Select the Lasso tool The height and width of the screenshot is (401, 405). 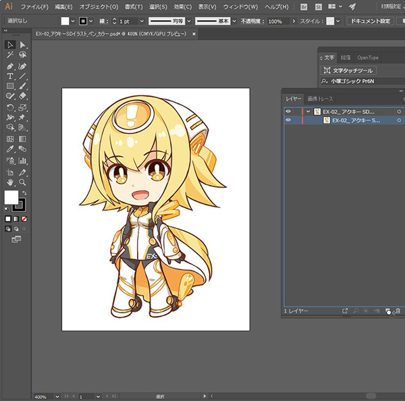point(22,55)
